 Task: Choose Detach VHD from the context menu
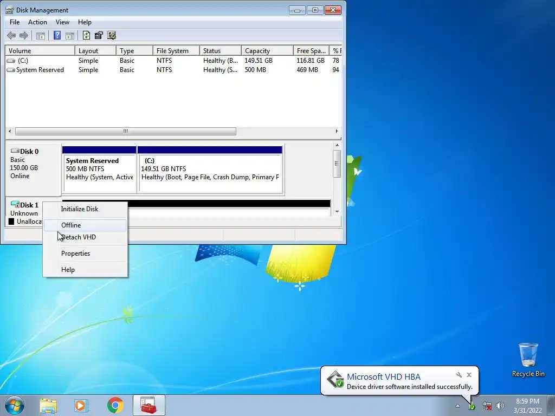tap(85, 237)
